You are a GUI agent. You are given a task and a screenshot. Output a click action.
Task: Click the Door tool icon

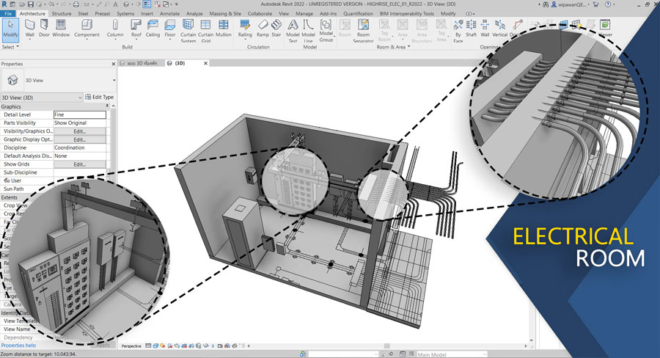click(44, 28)
